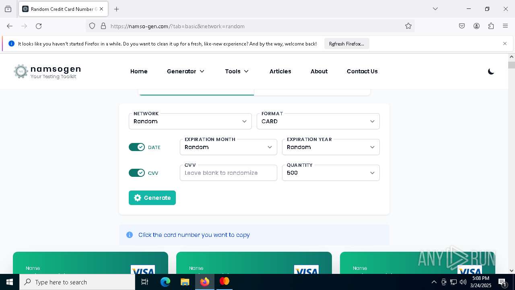Open the NETWORK dropdown
The height and width of the screenshot is (290, 515).
pos(190,121)
